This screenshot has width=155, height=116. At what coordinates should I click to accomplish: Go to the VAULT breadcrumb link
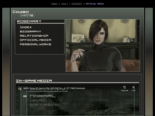(x=65, y=4)
